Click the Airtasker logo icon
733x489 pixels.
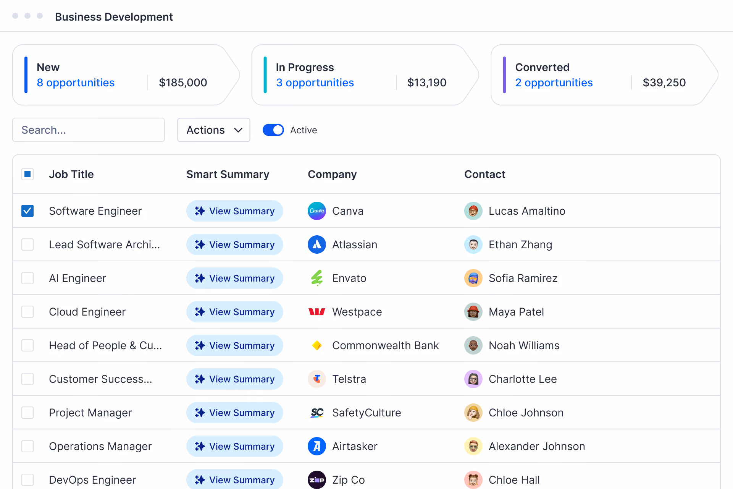pos(317,446)
